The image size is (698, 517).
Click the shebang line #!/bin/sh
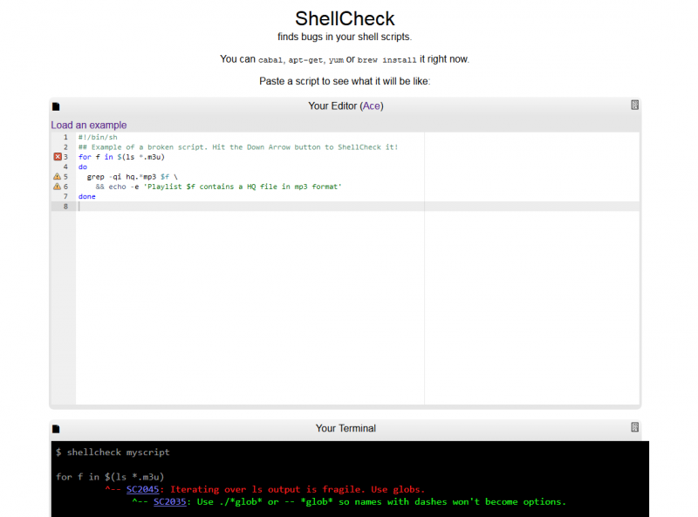tap(98, 137)
